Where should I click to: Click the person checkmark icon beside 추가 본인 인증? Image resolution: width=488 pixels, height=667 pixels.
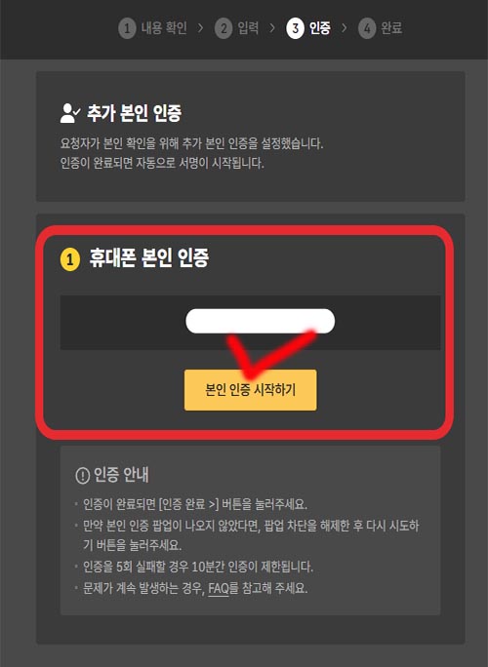69,113
